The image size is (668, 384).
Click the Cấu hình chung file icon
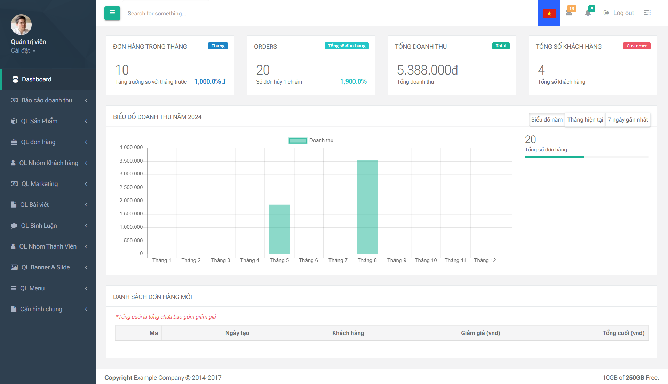click(14, 309)
